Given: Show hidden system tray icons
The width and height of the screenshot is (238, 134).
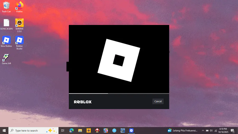Looking at the screenshot, I should (x=203, y=131).
